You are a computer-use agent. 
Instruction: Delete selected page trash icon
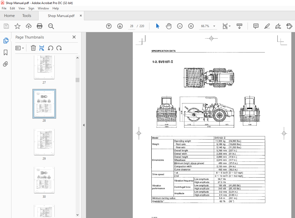pos(33,48)
